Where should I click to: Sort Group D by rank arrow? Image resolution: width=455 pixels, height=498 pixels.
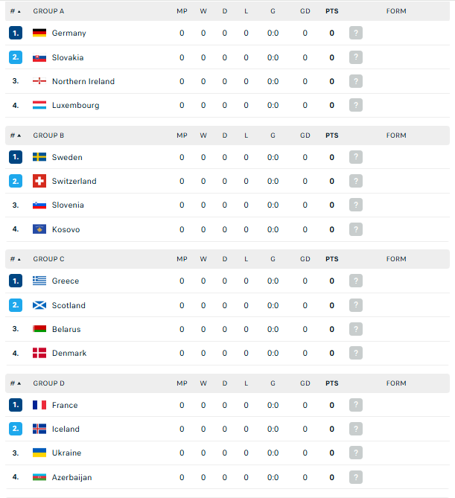[16, 383]
